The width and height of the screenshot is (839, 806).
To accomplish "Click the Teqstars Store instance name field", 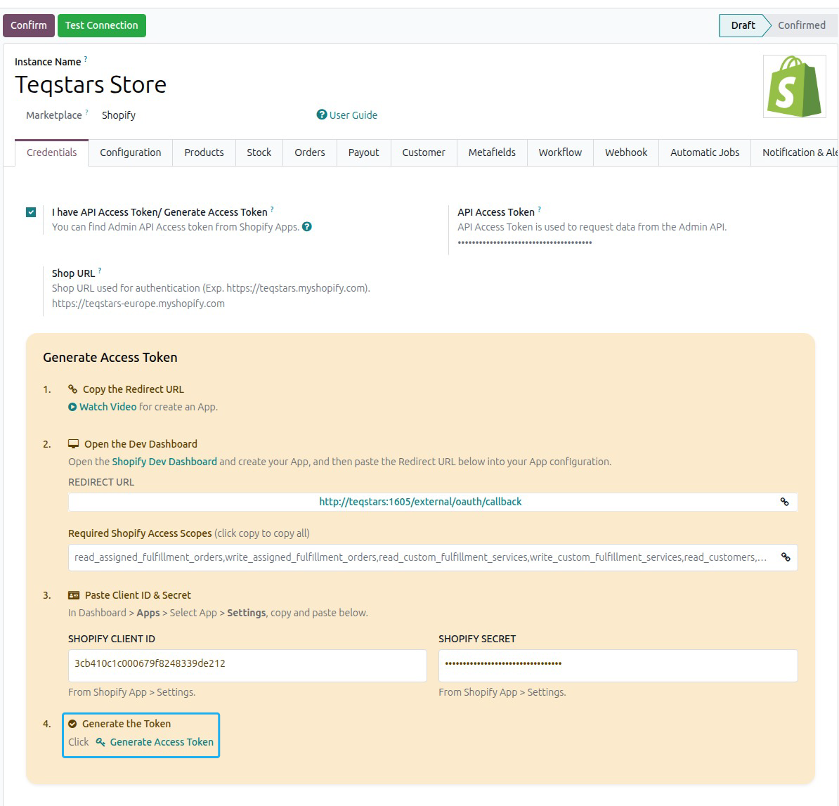I will [91, 84].
